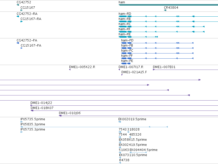The image size is (218, 164).
Task: Select the DME1-007I17.R clone label
Action: pyautogui.click(x=131, y=67)
